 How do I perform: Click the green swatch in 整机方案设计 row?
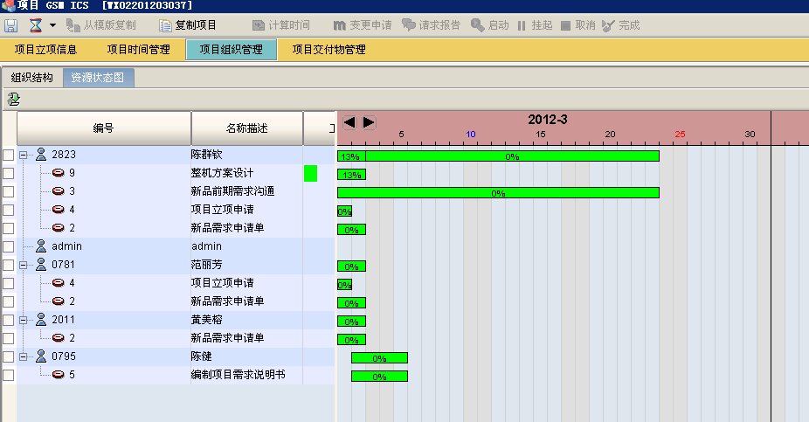tap(310, 173)
